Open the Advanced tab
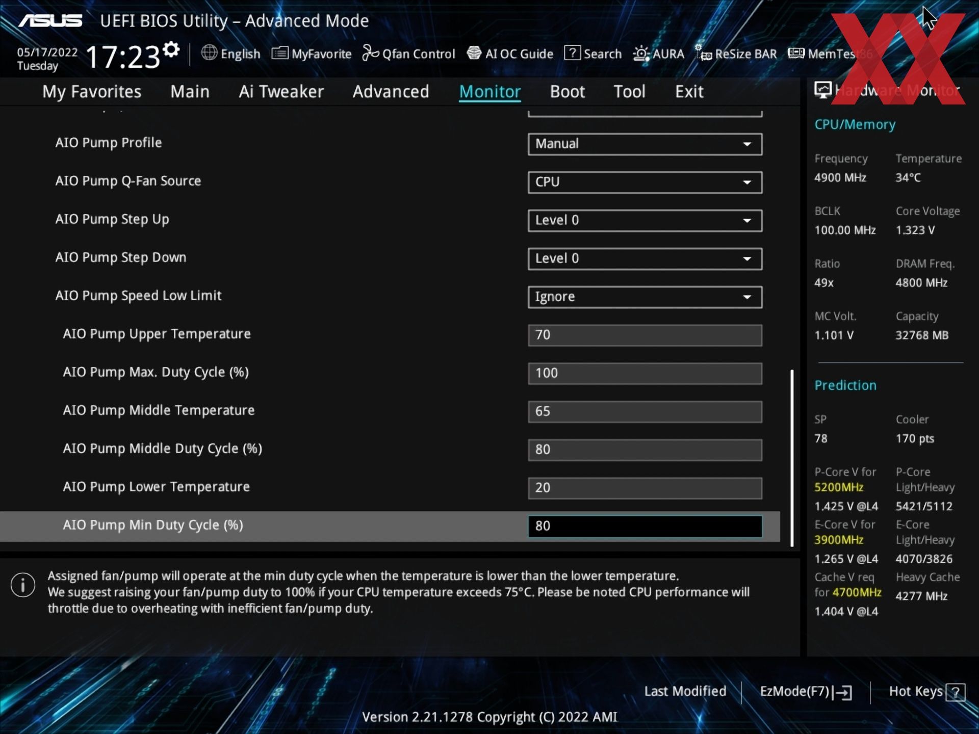The height and width of the screenshot is (734, 979). [391, 92]
